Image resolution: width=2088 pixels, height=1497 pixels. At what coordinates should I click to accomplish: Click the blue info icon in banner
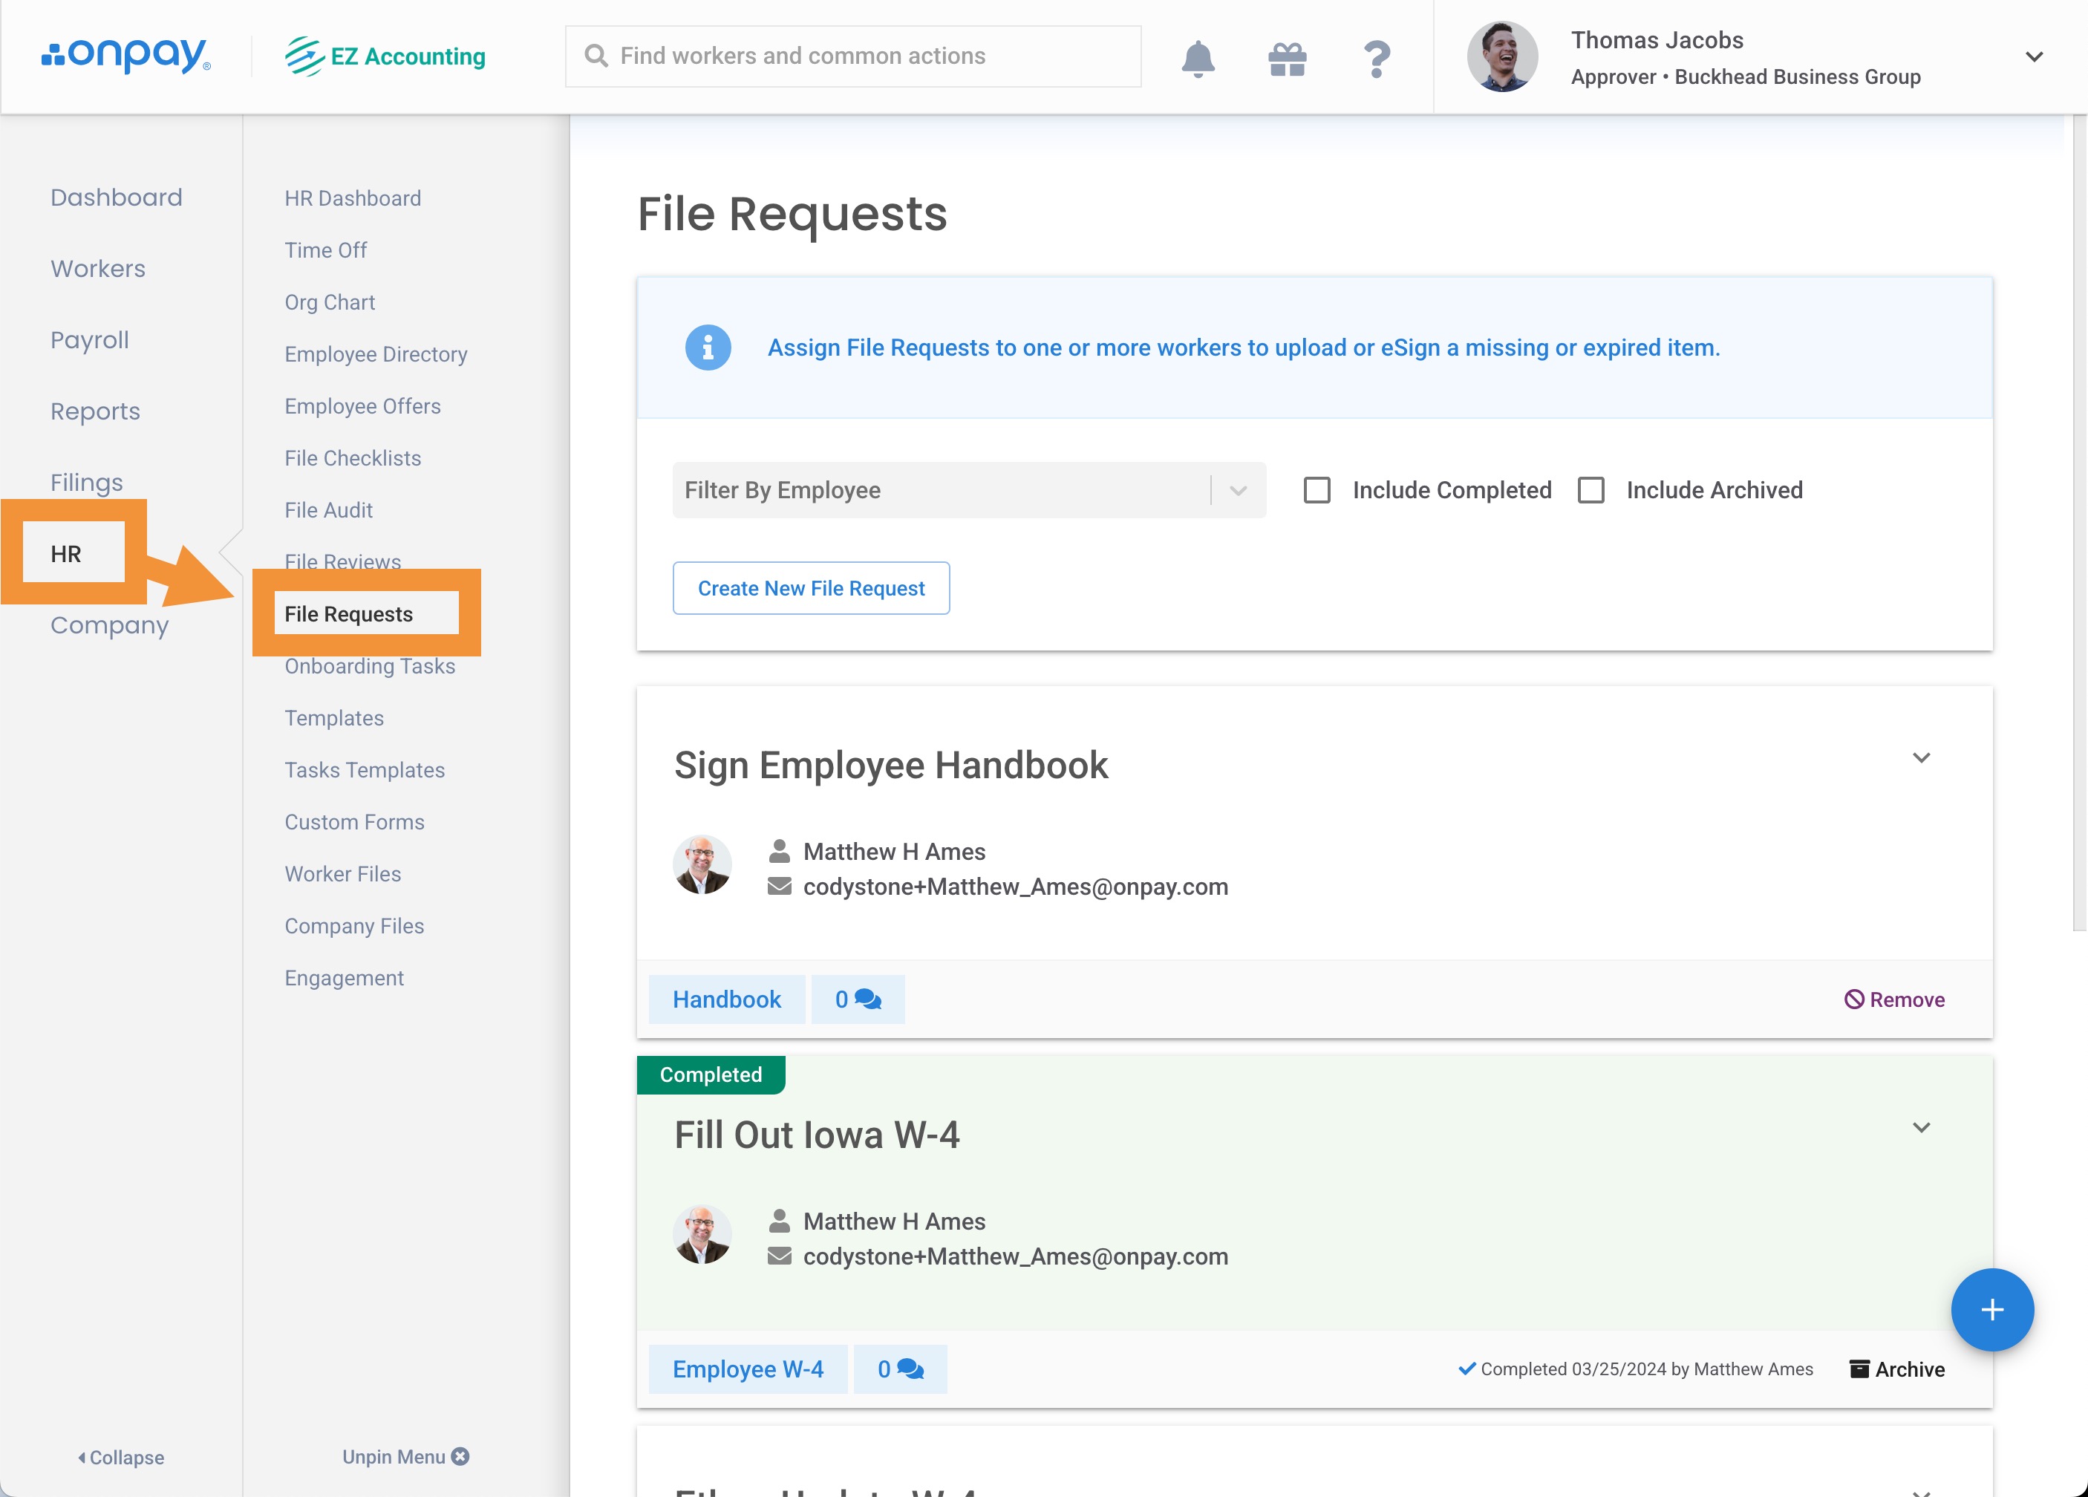tap(707, 348)
